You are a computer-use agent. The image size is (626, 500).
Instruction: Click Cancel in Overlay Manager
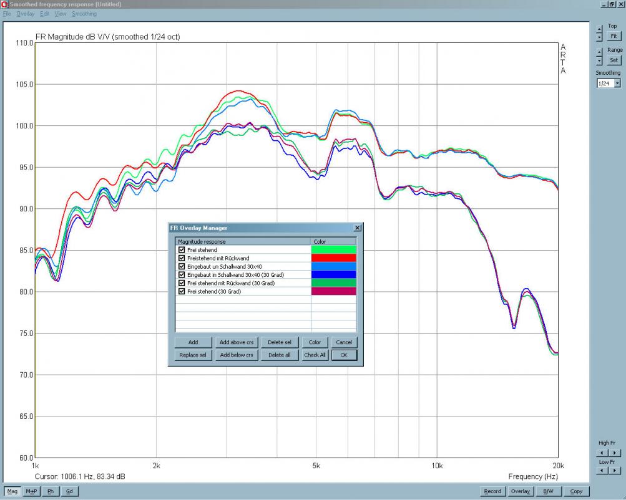pyautogui.click(x=344, y=342)
